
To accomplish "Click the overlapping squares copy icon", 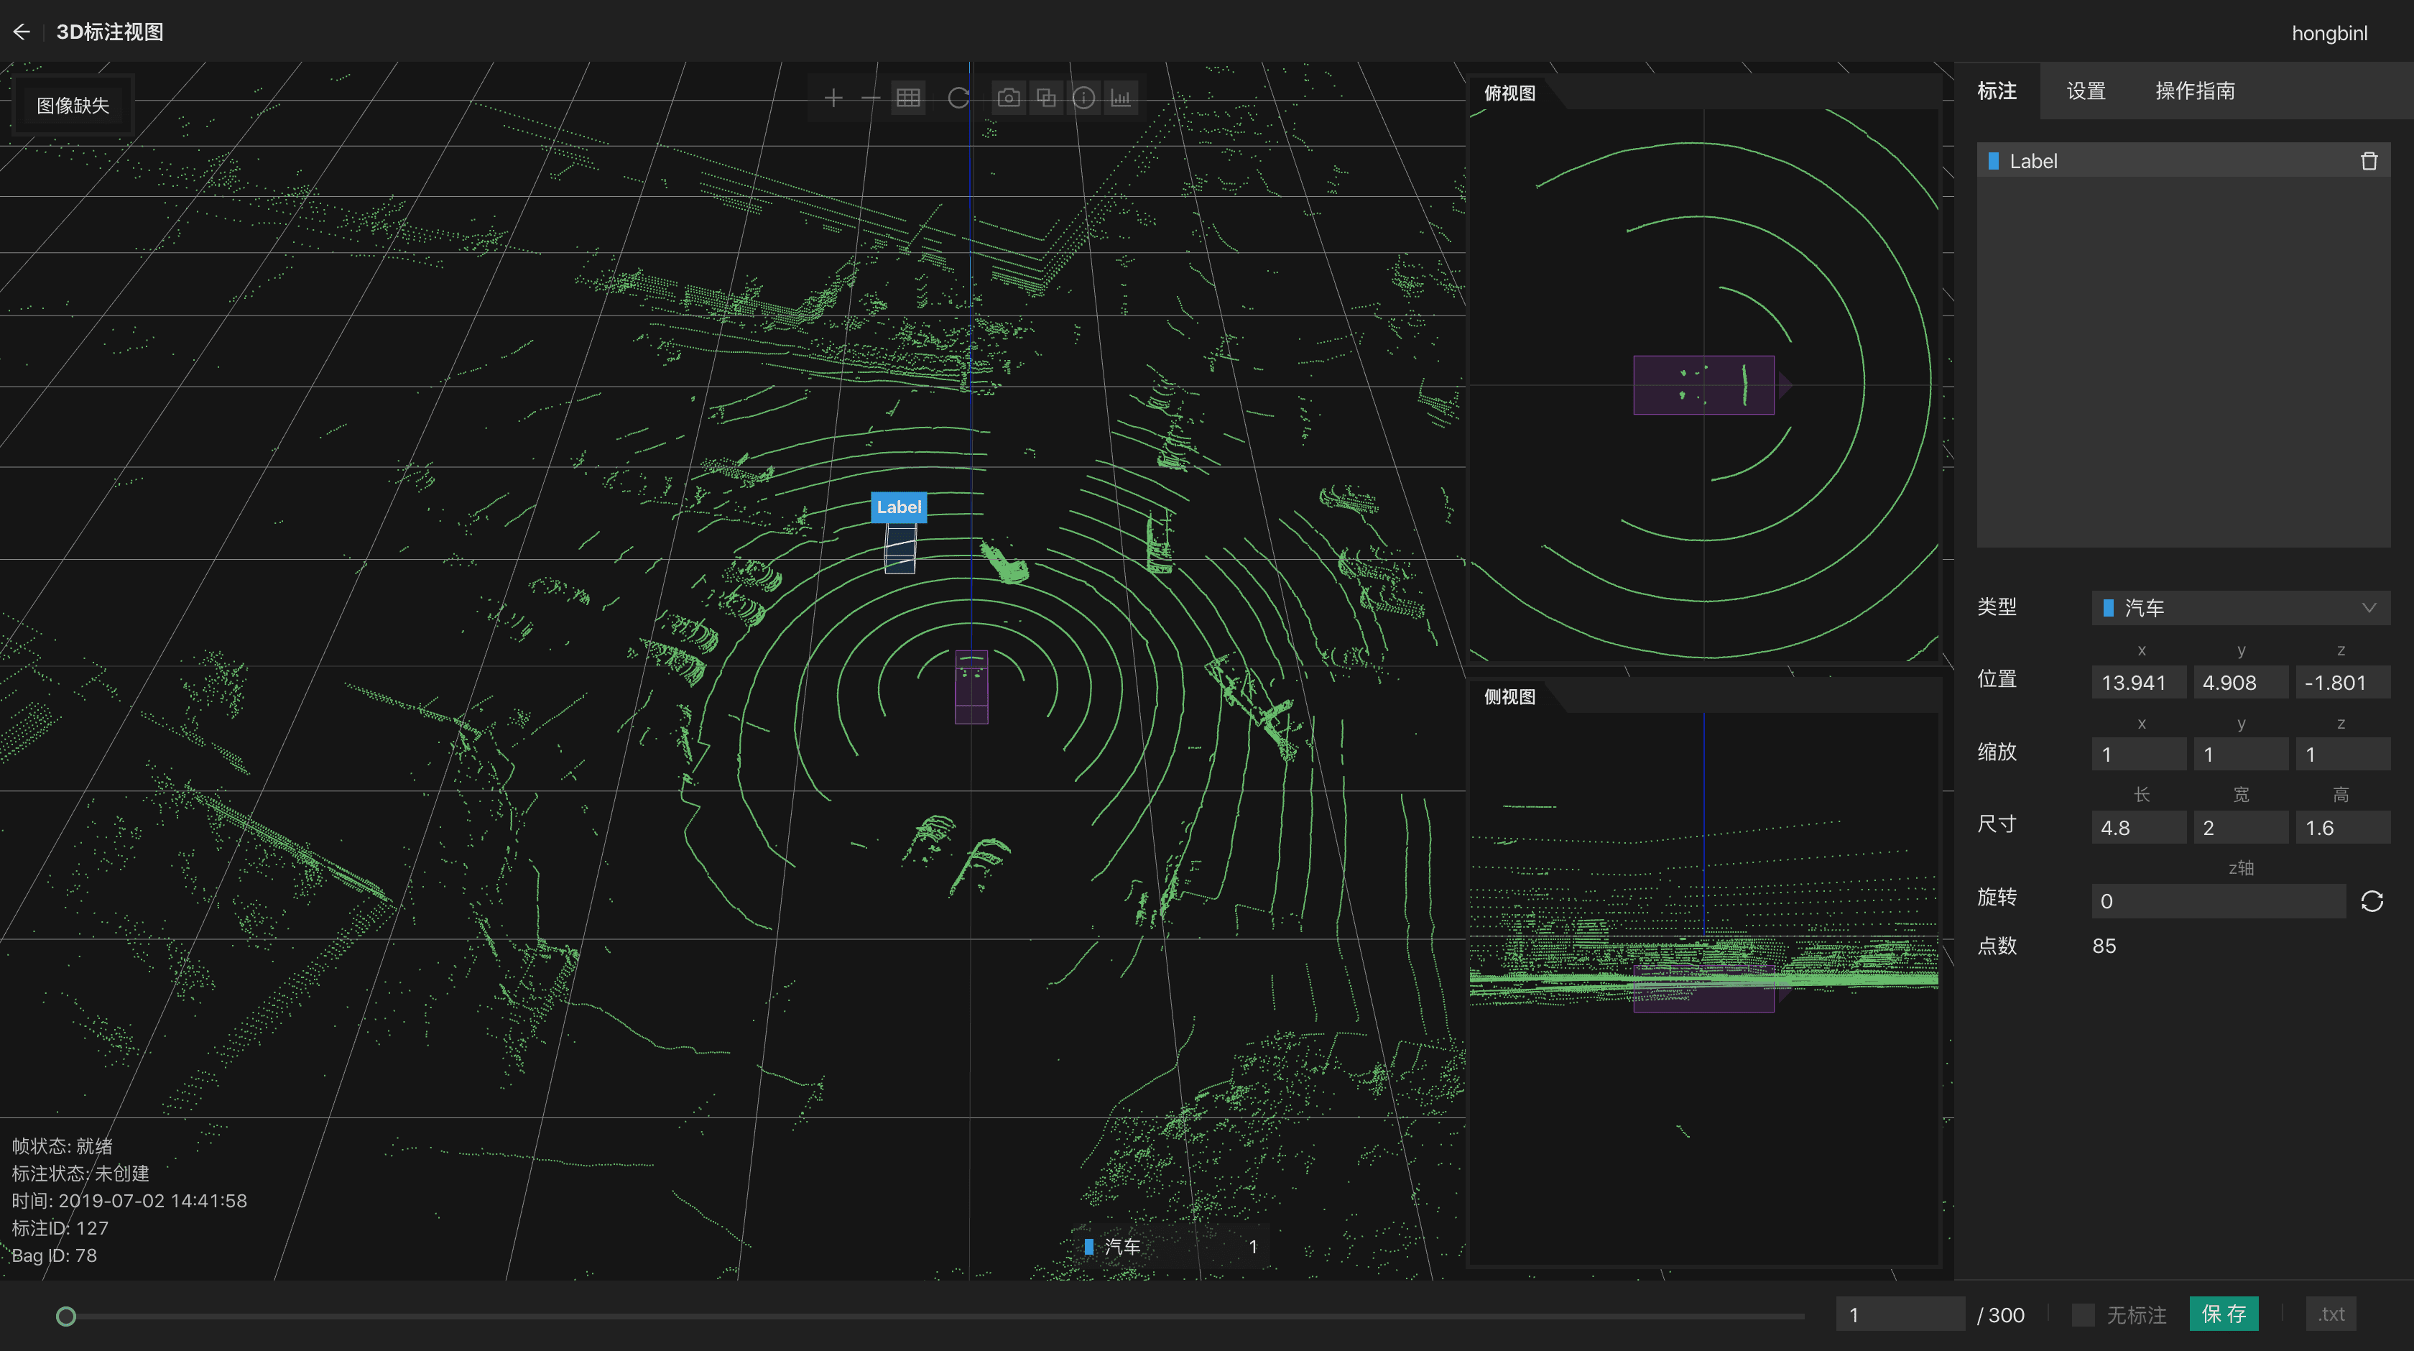I will [x=1047, y=98].
